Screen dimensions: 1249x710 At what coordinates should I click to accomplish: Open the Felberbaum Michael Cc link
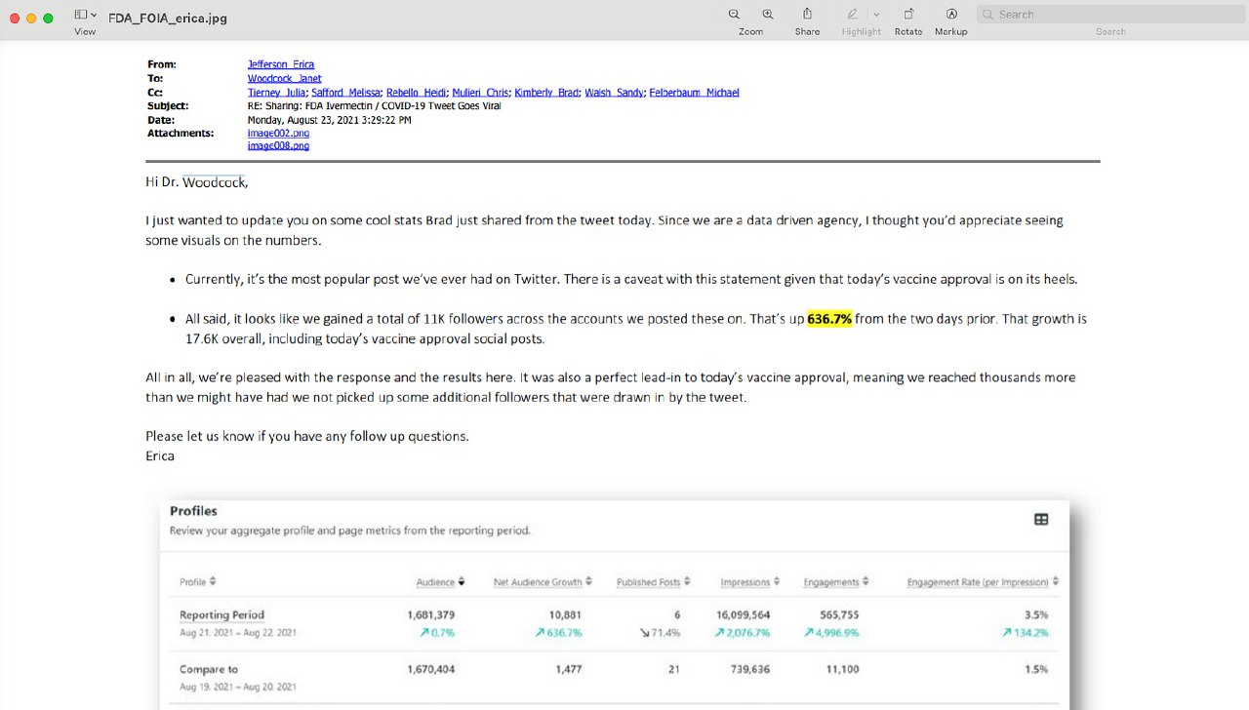pyautogui.click(x=694, y=92)
